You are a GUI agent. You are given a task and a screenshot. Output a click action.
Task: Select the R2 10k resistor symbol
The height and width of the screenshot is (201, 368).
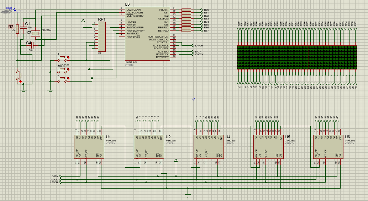tap(17, 29)
